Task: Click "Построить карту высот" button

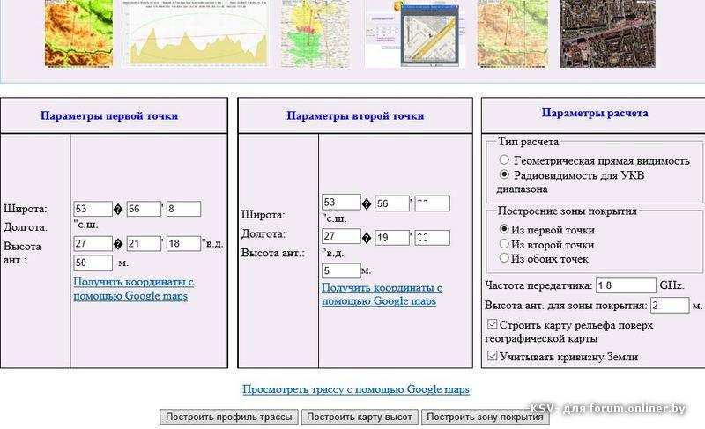Action: (360, 417)
